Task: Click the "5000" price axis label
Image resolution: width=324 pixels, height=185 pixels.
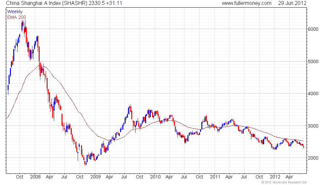Action: [313, 61]
